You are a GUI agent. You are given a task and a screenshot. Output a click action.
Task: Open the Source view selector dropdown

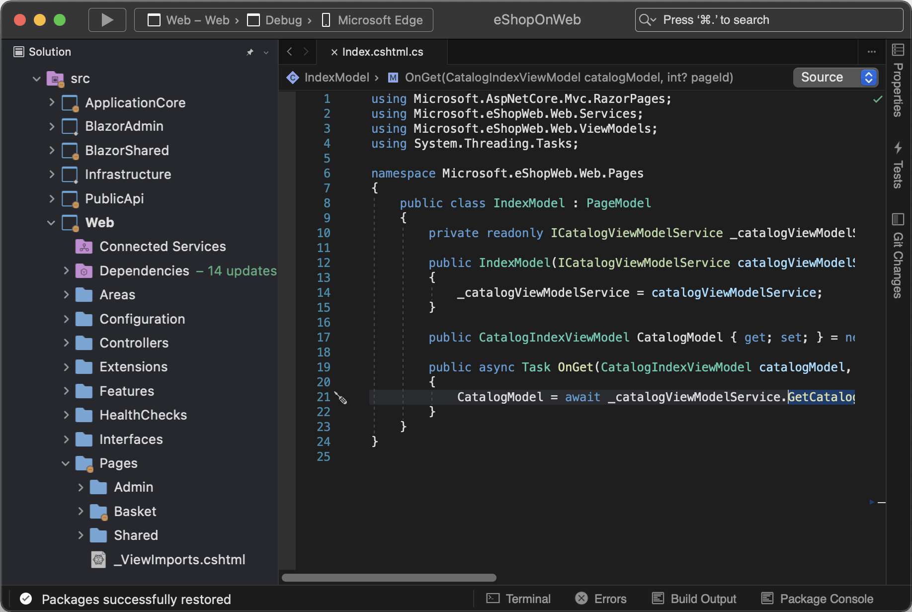point(835,77)
